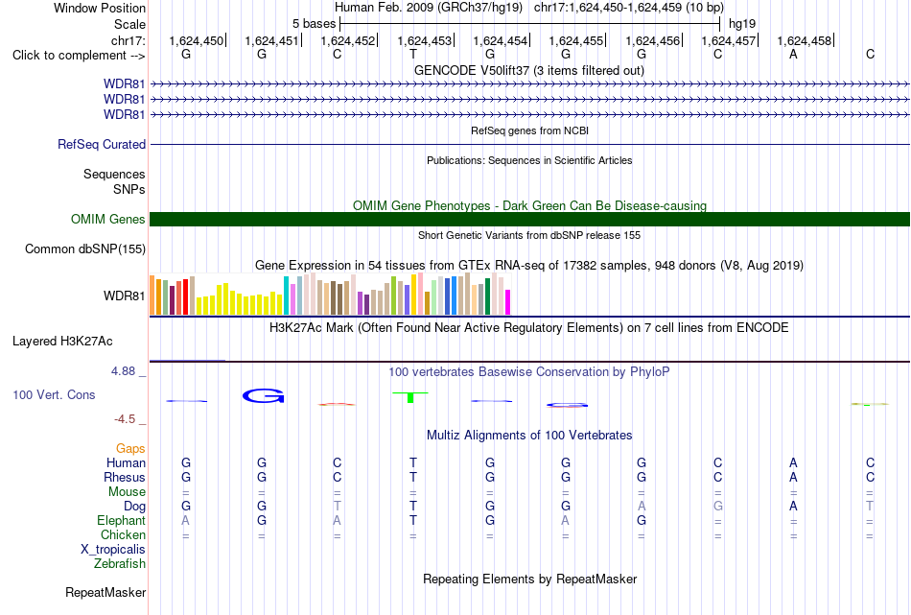Viewport: 911px width, 615px height.
Task: Click the WDR81 label beside GTEx chart
Action: click(125, 296)
